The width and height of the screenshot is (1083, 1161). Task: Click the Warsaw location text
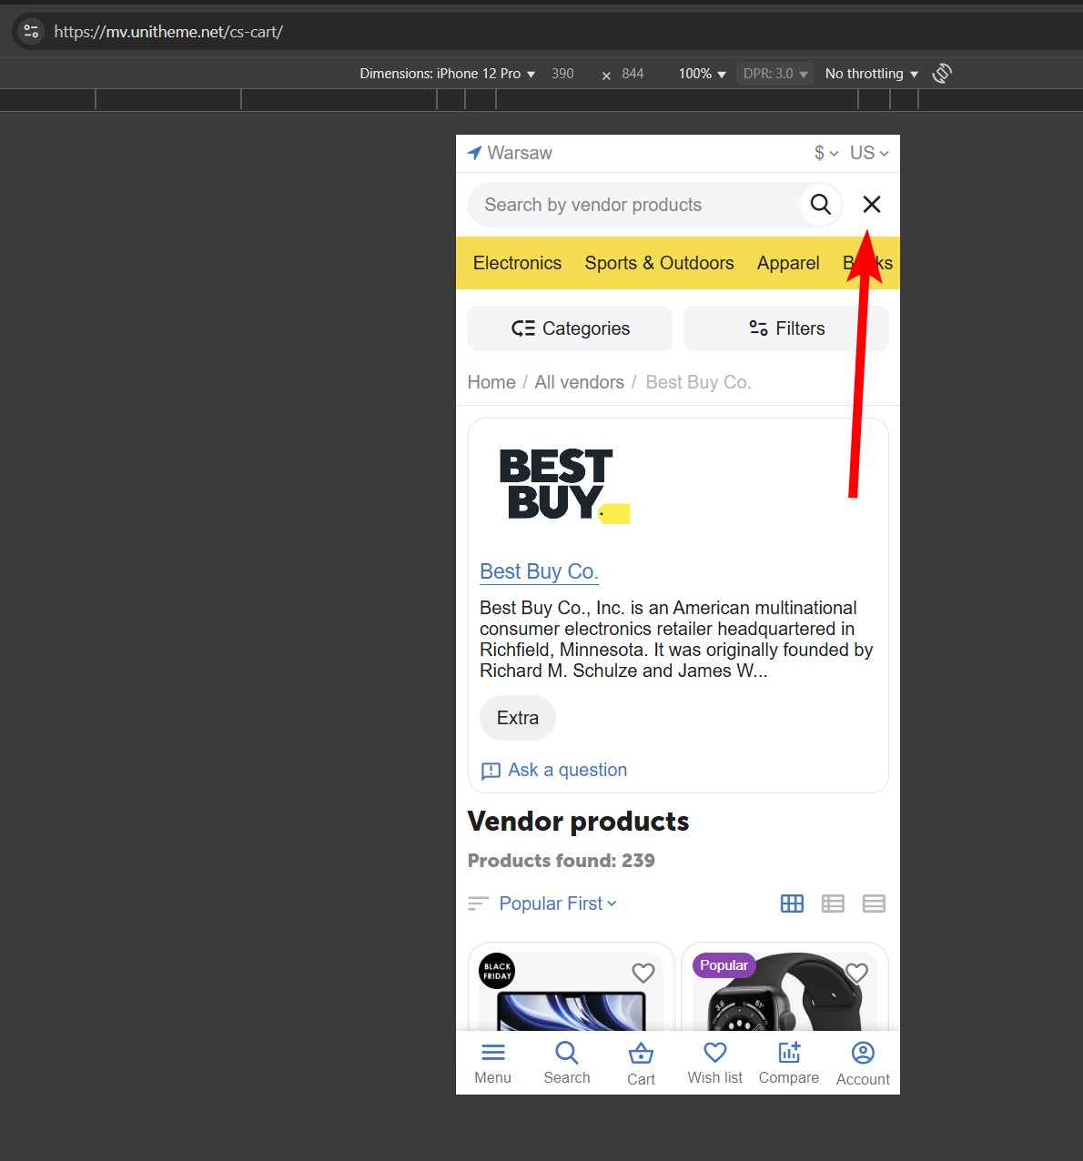[520, 153]
